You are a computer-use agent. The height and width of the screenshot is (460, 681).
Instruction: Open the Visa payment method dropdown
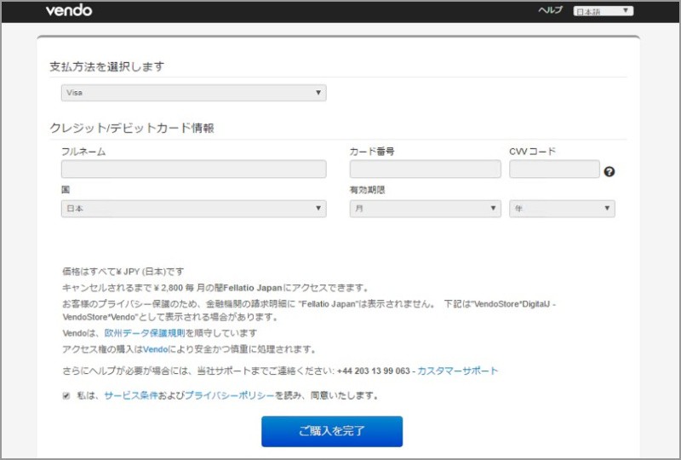point(193,93)
